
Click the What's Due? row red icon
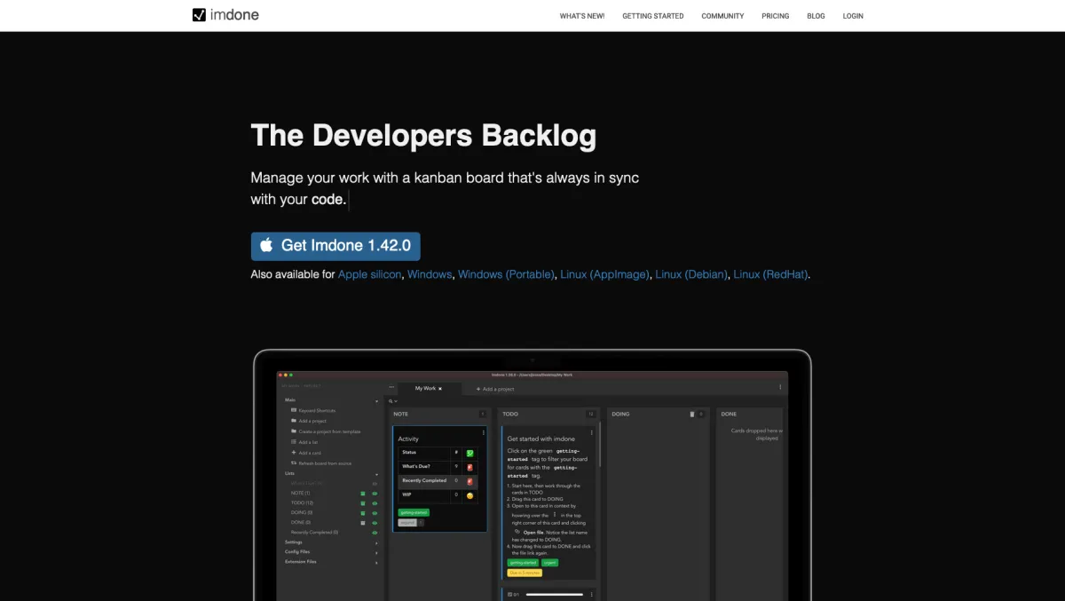coord(469,467)
